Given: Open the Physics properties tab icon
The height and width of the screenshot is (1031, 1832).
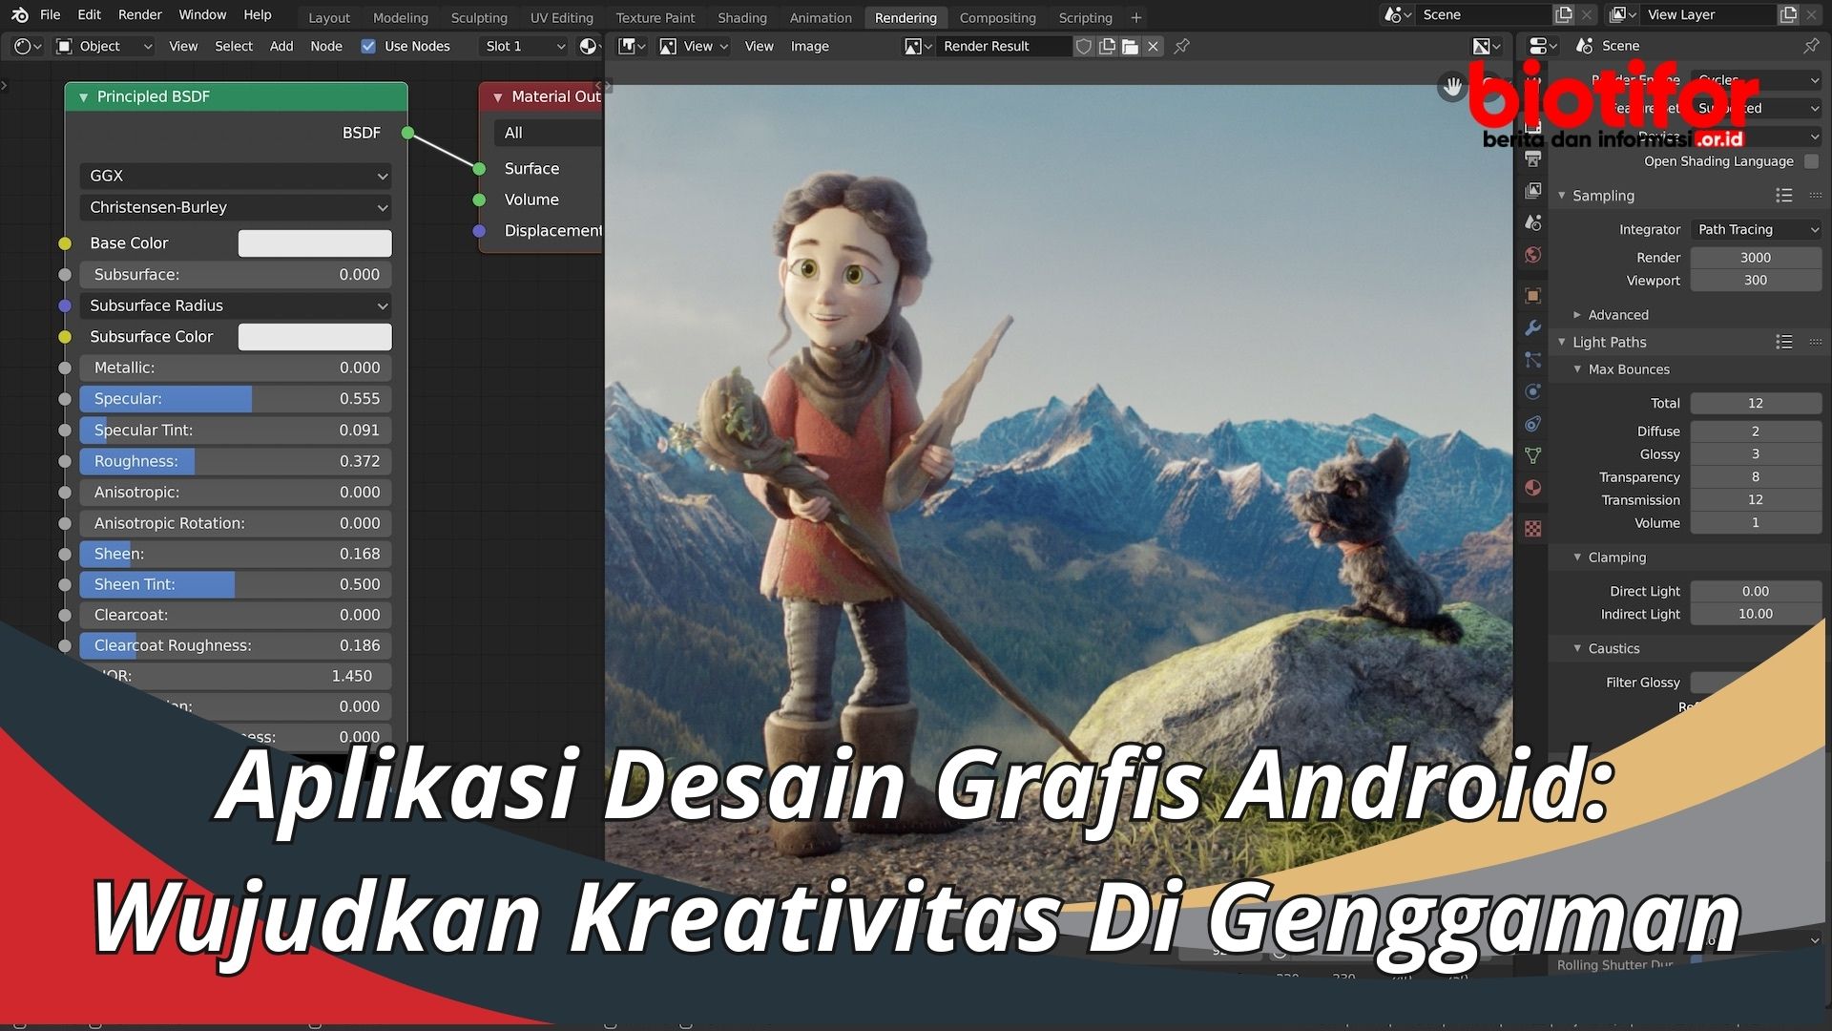Looking at the screenshot, I should tap(1533, 391).
